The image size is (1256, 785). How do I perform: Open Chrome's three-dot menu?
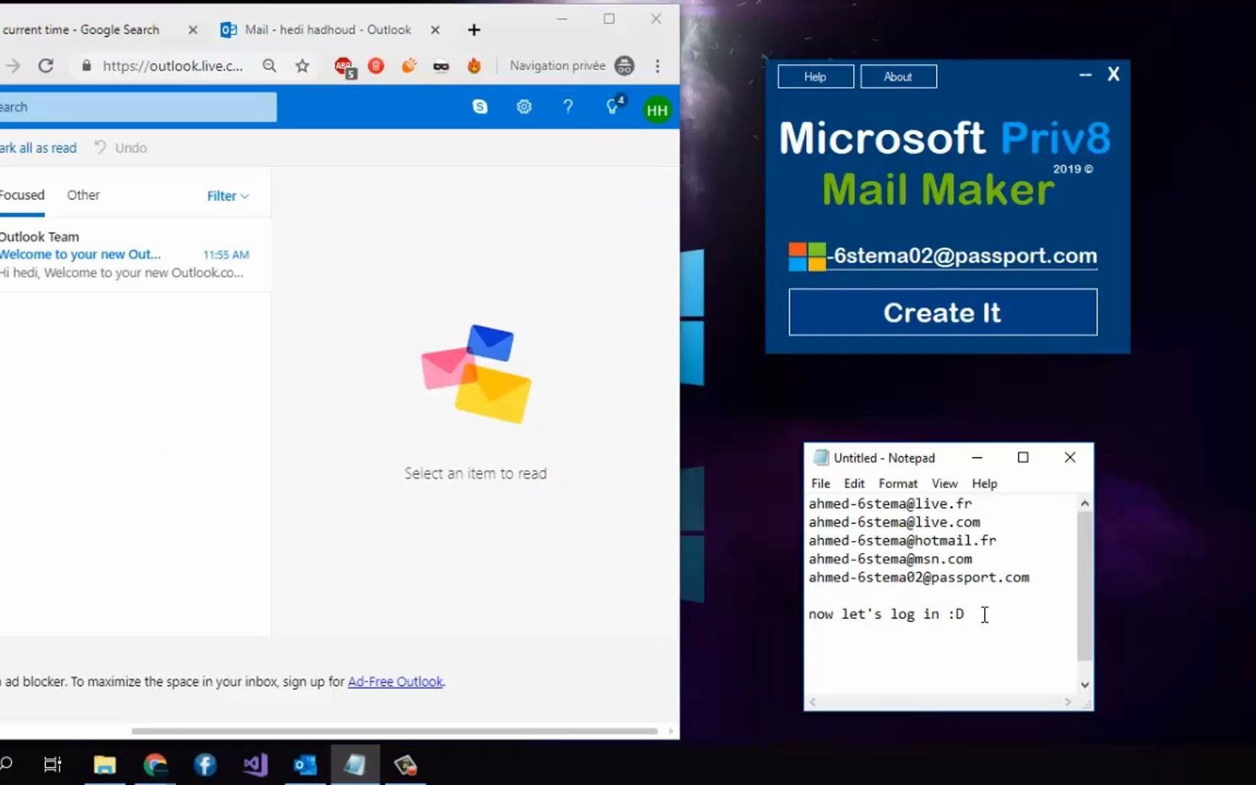pos(657,65)
